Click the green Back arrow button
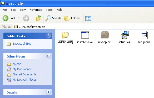The height and width of the screenshot is (98, 154). pyautogui.click(x=6, y=18)
